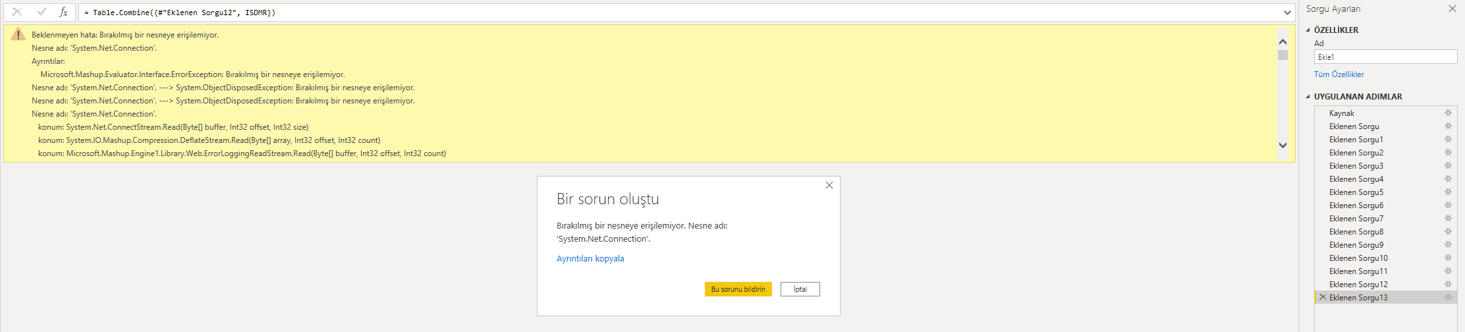This screenshot has width=1465, height=332.
Task: Open settings gear for Eklenen Sorgu2
Action: (1448, 153)
